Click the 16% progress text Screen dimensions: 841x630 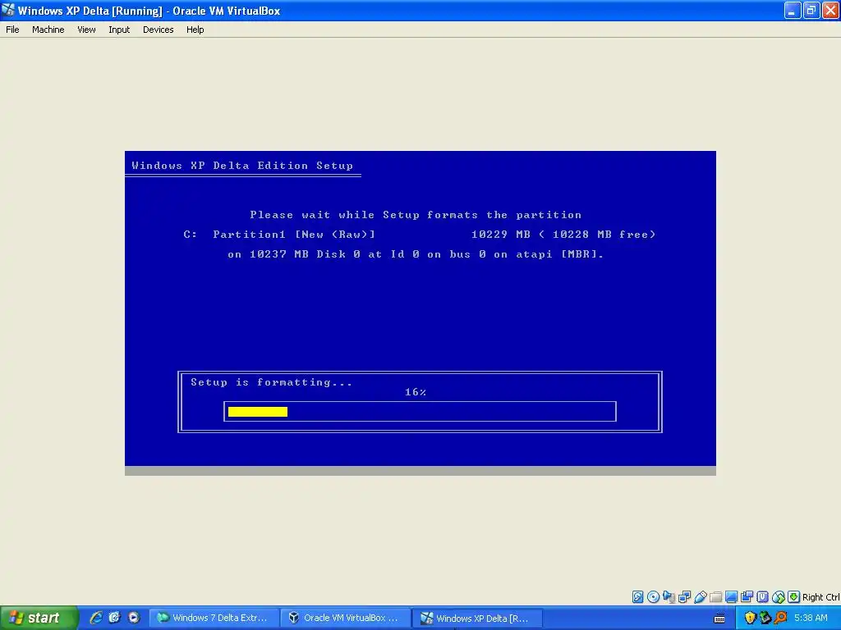point(416,392)
